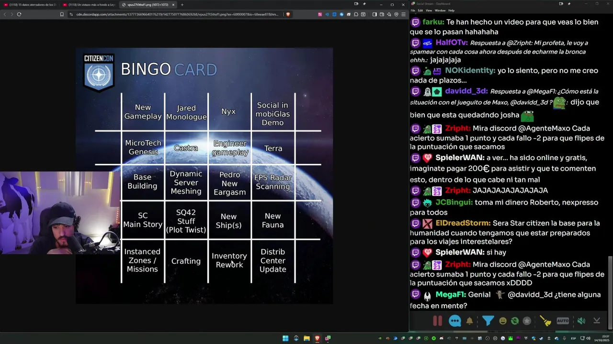The height and width of the screenshot is (344, 613).
Task: Open the blue funnel filter icon
Action: click(x=488, y=321)
